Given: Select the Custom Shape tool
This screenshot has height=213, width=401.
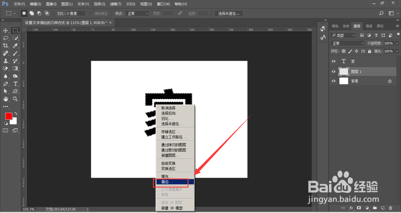Looking at the screenshot, I should 15,91.
